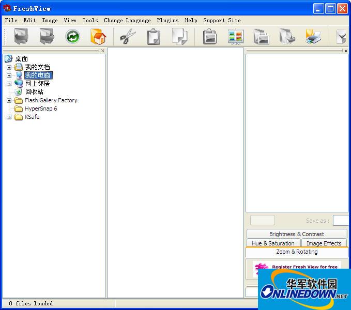Click the Back folder navigation icon

pos(21,36)
